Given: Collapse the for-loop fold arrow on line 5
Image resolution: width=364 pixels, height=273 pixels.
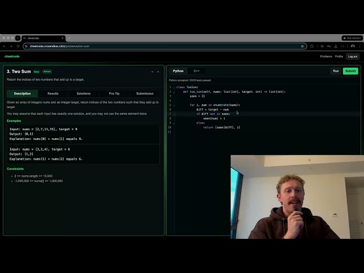Looking at the screenshot, I should click(x=174, y=105).
